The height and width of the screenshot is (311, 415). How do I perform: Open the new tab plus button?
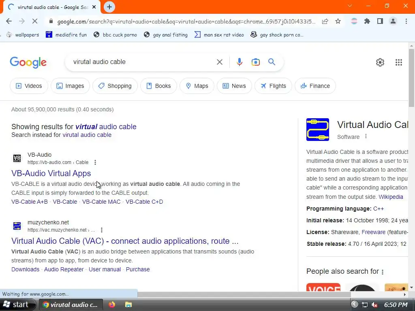[109, 7]
